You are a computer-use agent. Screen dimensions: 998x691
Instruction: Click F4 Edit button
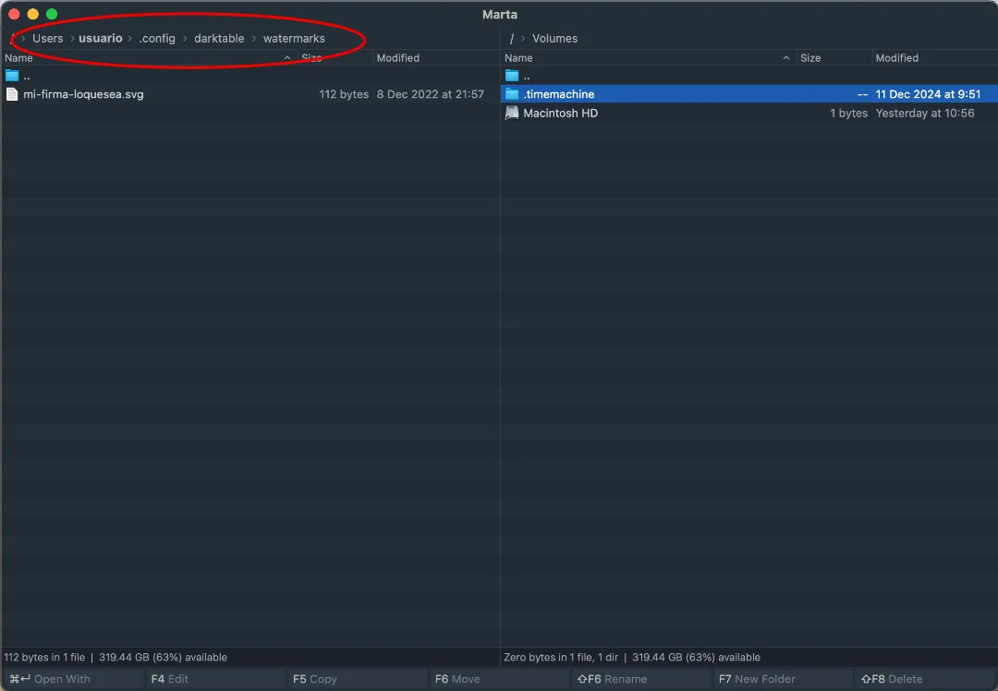(170, 679)
